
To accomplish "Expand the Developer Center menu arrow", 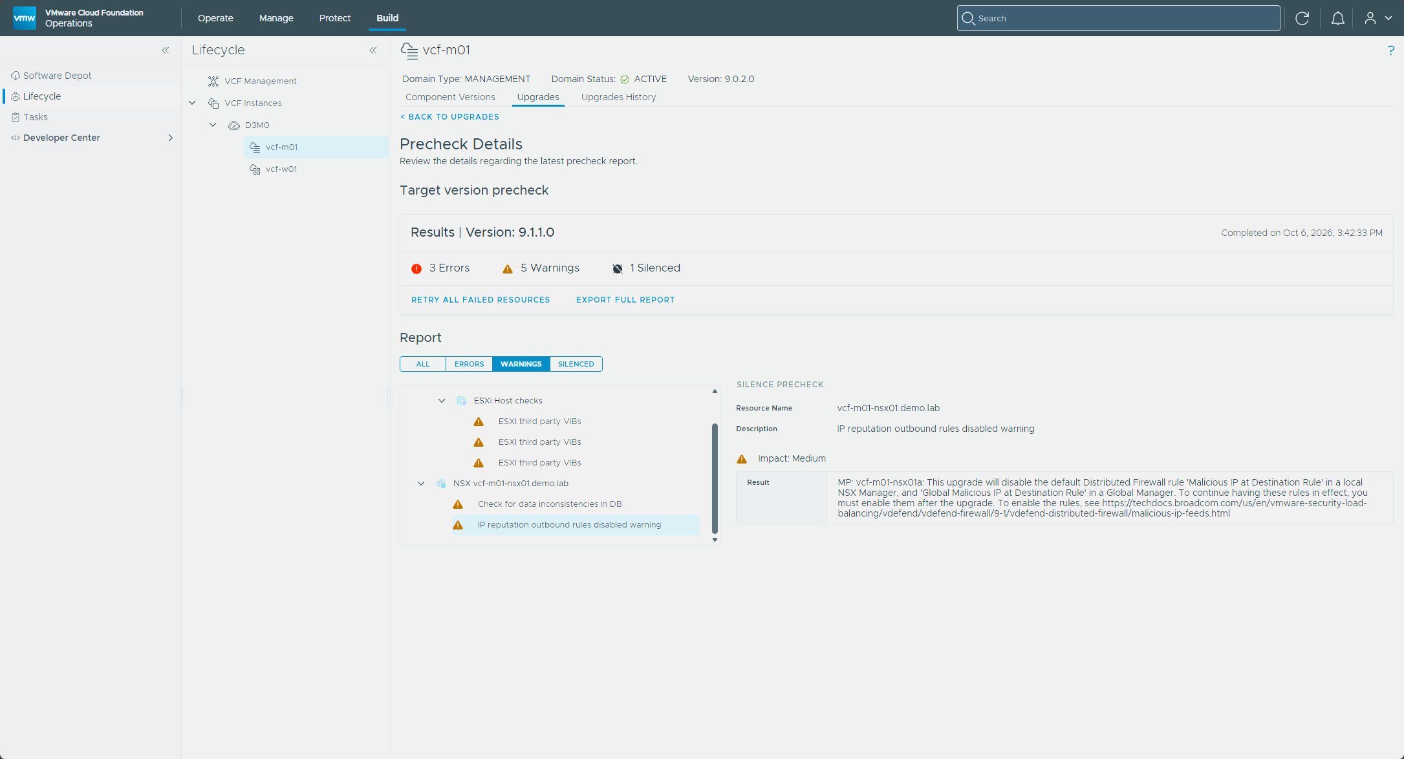I will tap(171, 138).
